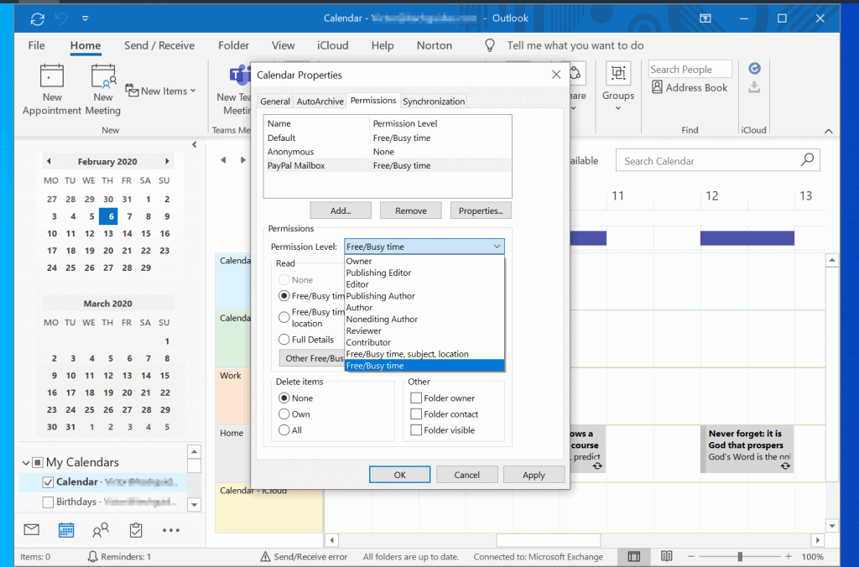Viewport: 859px width, 567px height.
Task: Switch to the Calendar view icon
Action: point(67,529)
